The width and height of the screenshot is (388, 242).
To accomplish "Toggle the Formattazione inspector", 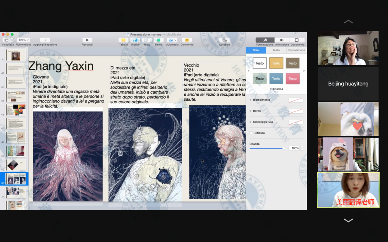I will (265, 40).
